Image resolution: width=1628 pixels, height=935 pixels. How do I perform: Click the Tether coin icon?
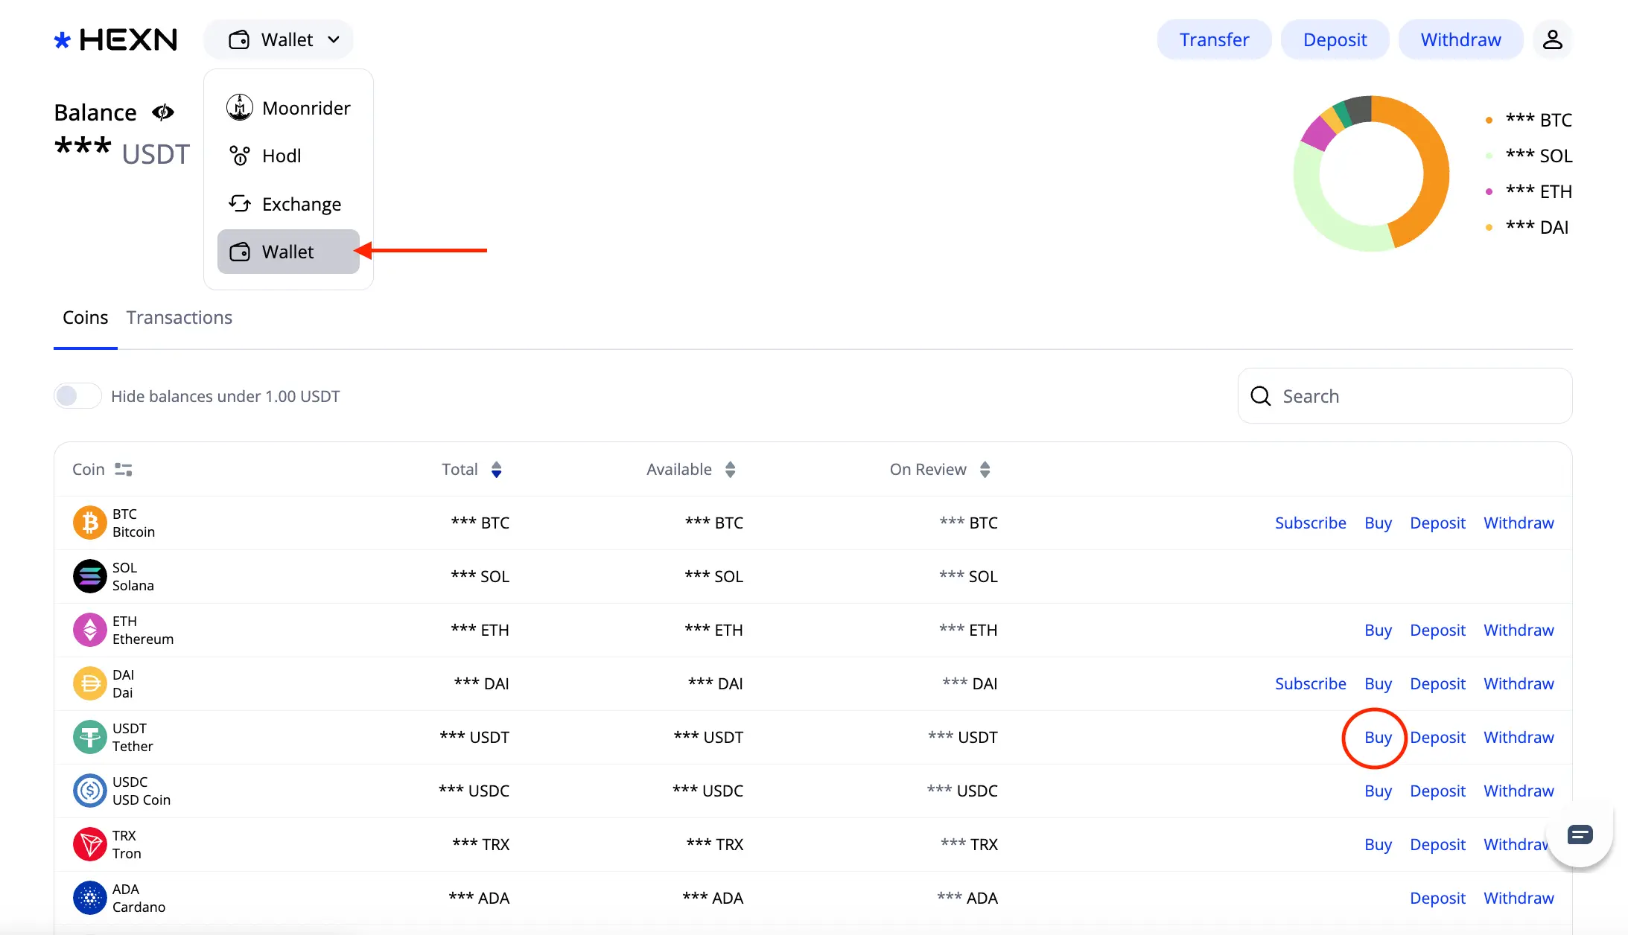(x=90, y=737)
